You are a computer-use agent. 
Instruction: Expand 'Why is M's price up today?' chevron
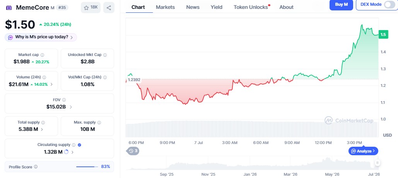[72, 37]
